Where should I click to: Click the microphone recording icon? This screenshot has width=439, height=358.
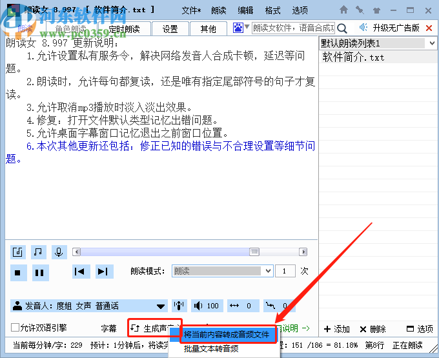[x=59, y=252]
